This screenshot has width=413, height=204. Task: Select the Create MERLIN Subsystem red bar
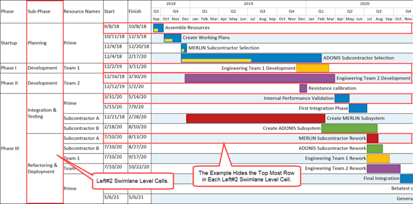pos(256,118)
